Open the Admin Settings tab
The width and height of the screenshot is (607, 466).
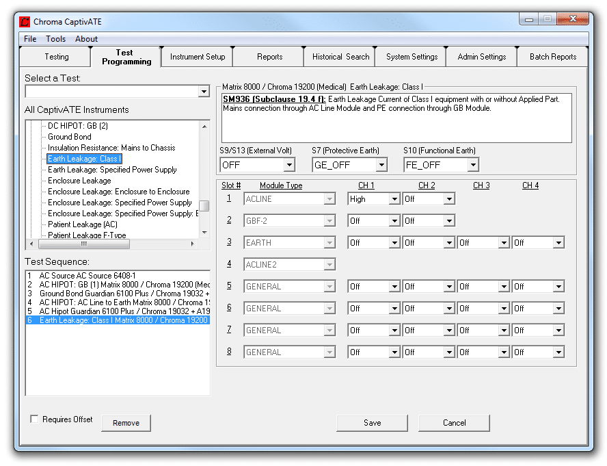[x=482, y=57]
